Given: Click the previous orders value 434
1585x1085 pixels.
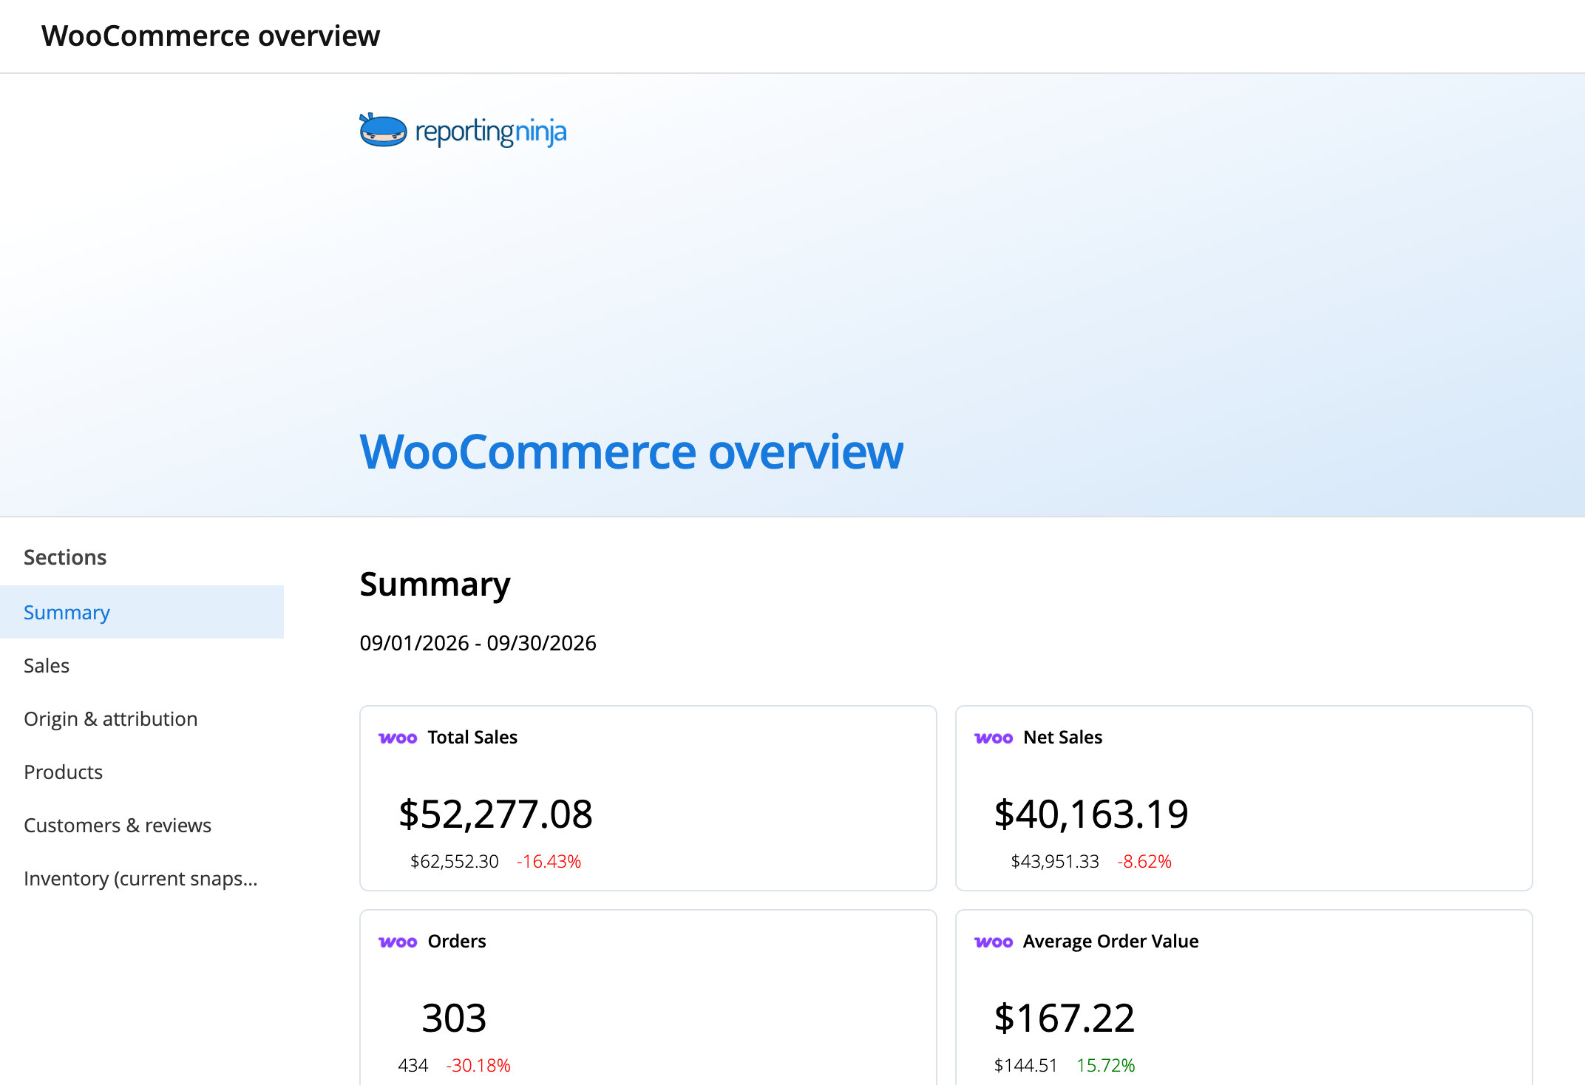Looking at the screenshot, I should pyautogui.click(x=413, y=1065).
